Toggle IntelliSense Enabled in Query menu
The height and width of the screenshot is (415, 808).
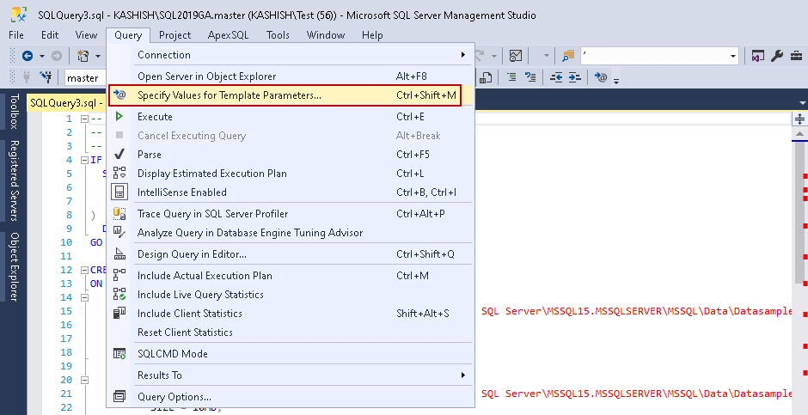pos(182,192)
